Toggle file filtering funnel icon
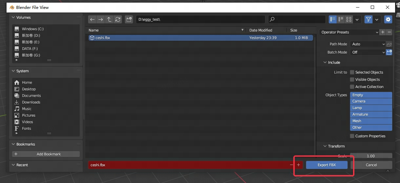Image resolution: width=400 pixels, height=183 pixels. (x=368, y=19)
